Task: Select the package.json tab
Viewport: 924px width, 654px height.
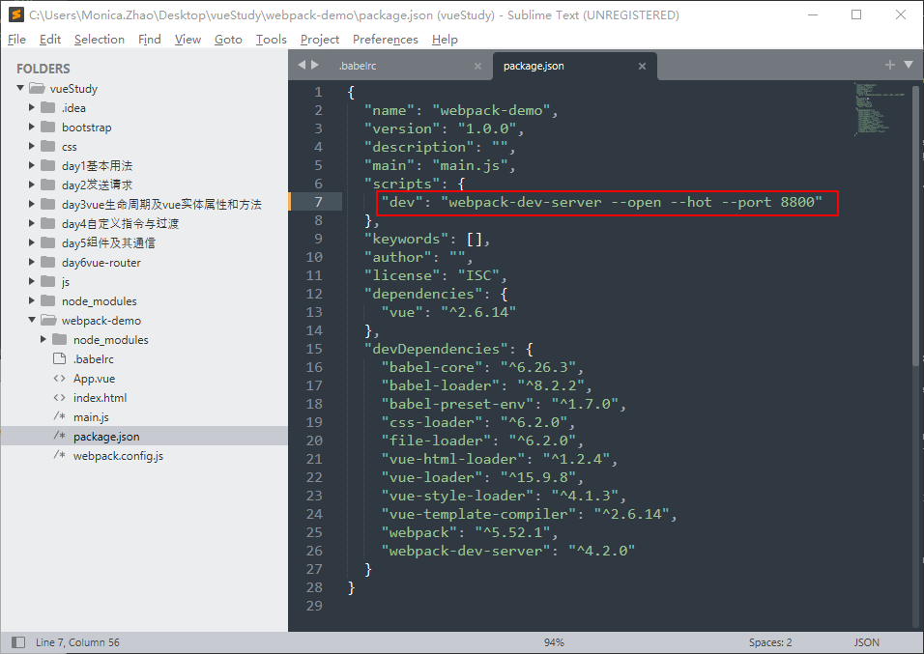Action: tap(534, 66)
